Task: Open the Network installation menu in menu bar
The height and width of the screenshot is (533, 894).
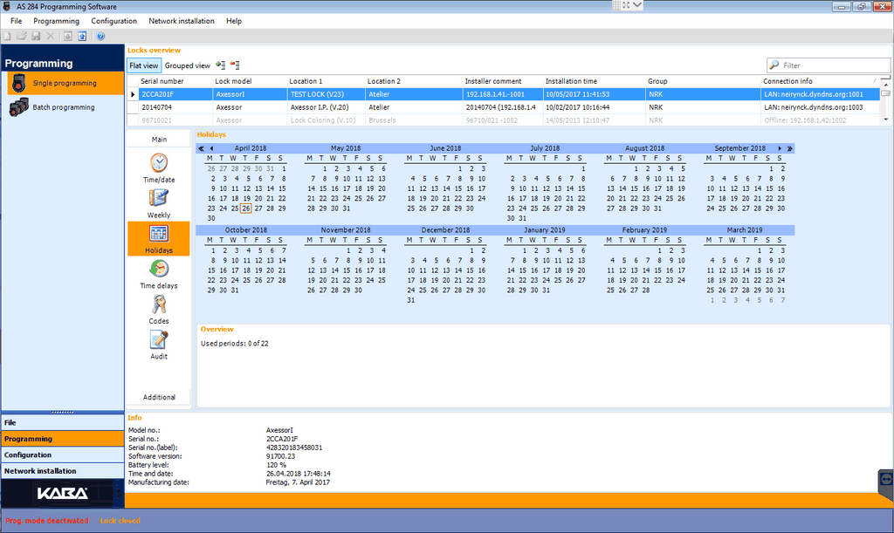Action: (182, 21)
